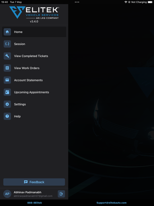The image size is (154, 206).
Task: Tap the Elitek Vehicle Services logo
Action: click(x=34, y=13)
